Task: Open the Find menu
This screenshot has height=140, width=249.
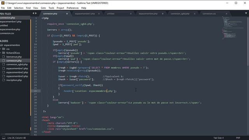Action: [x=28, y=8]
